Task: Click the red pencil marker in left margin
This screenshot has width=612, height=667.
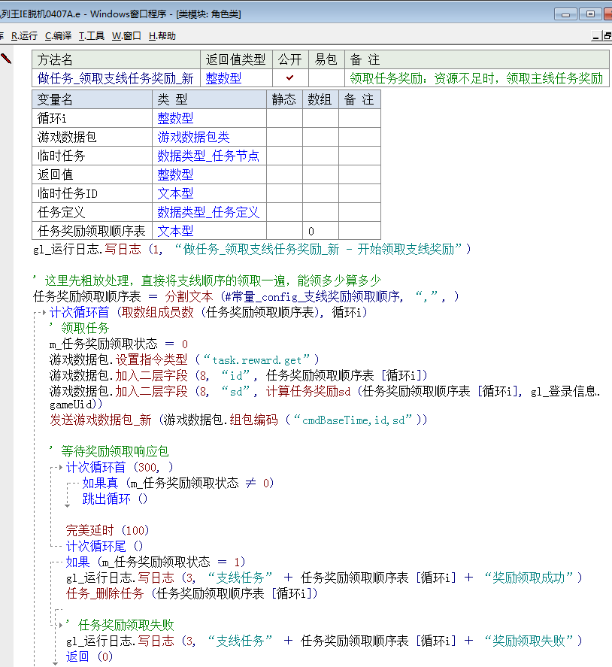Action: [6, 59]
